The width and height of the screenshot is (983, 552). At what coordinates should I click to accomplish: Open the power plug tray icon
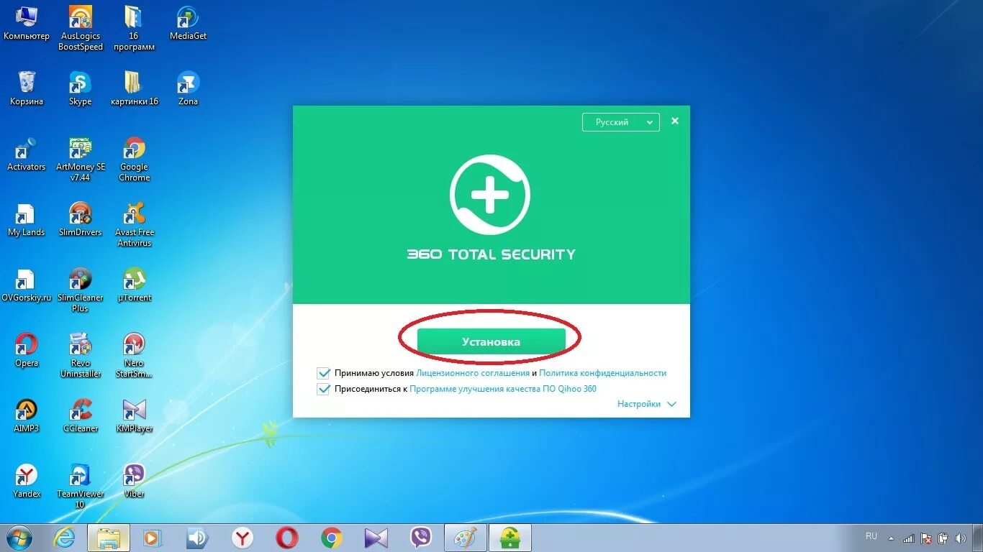(x=943, y=538)
